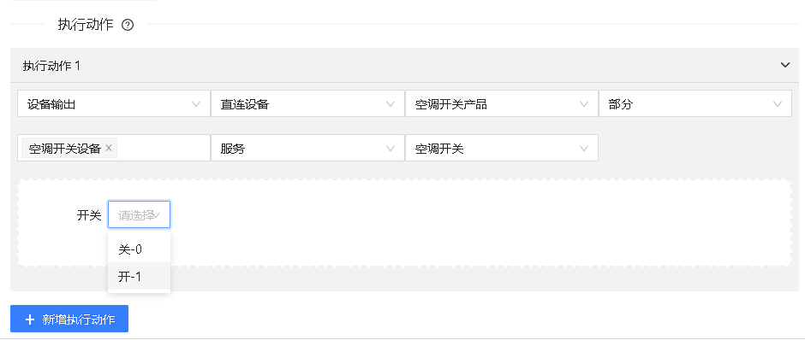Open the 设备输出 dropdown
Image resolution: width=805 pixels, height=340 pixels.
[x=113, y=104]
